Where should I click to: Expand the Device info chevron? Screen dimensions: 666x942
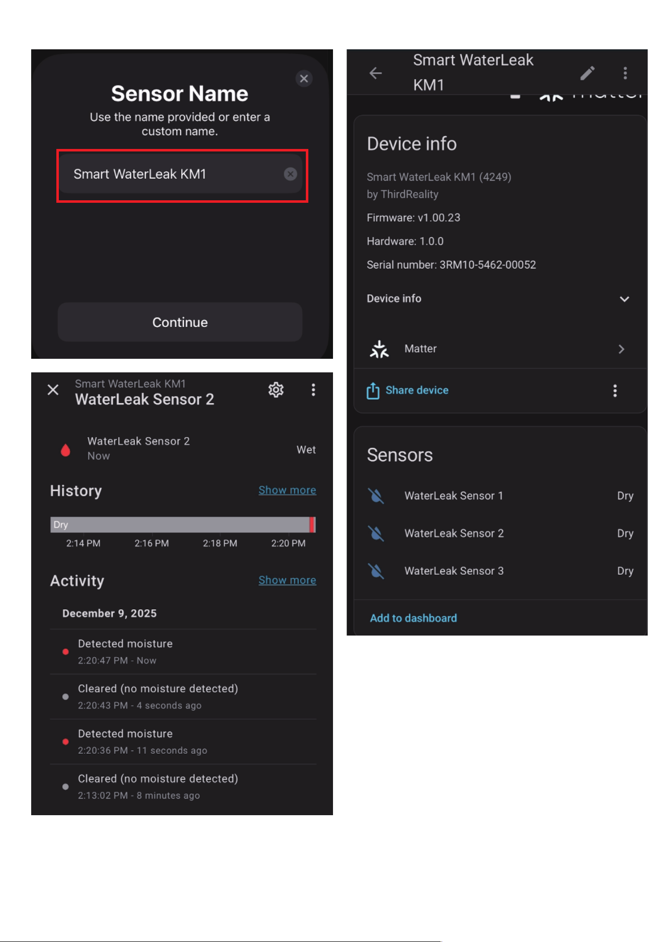[624, 299]
